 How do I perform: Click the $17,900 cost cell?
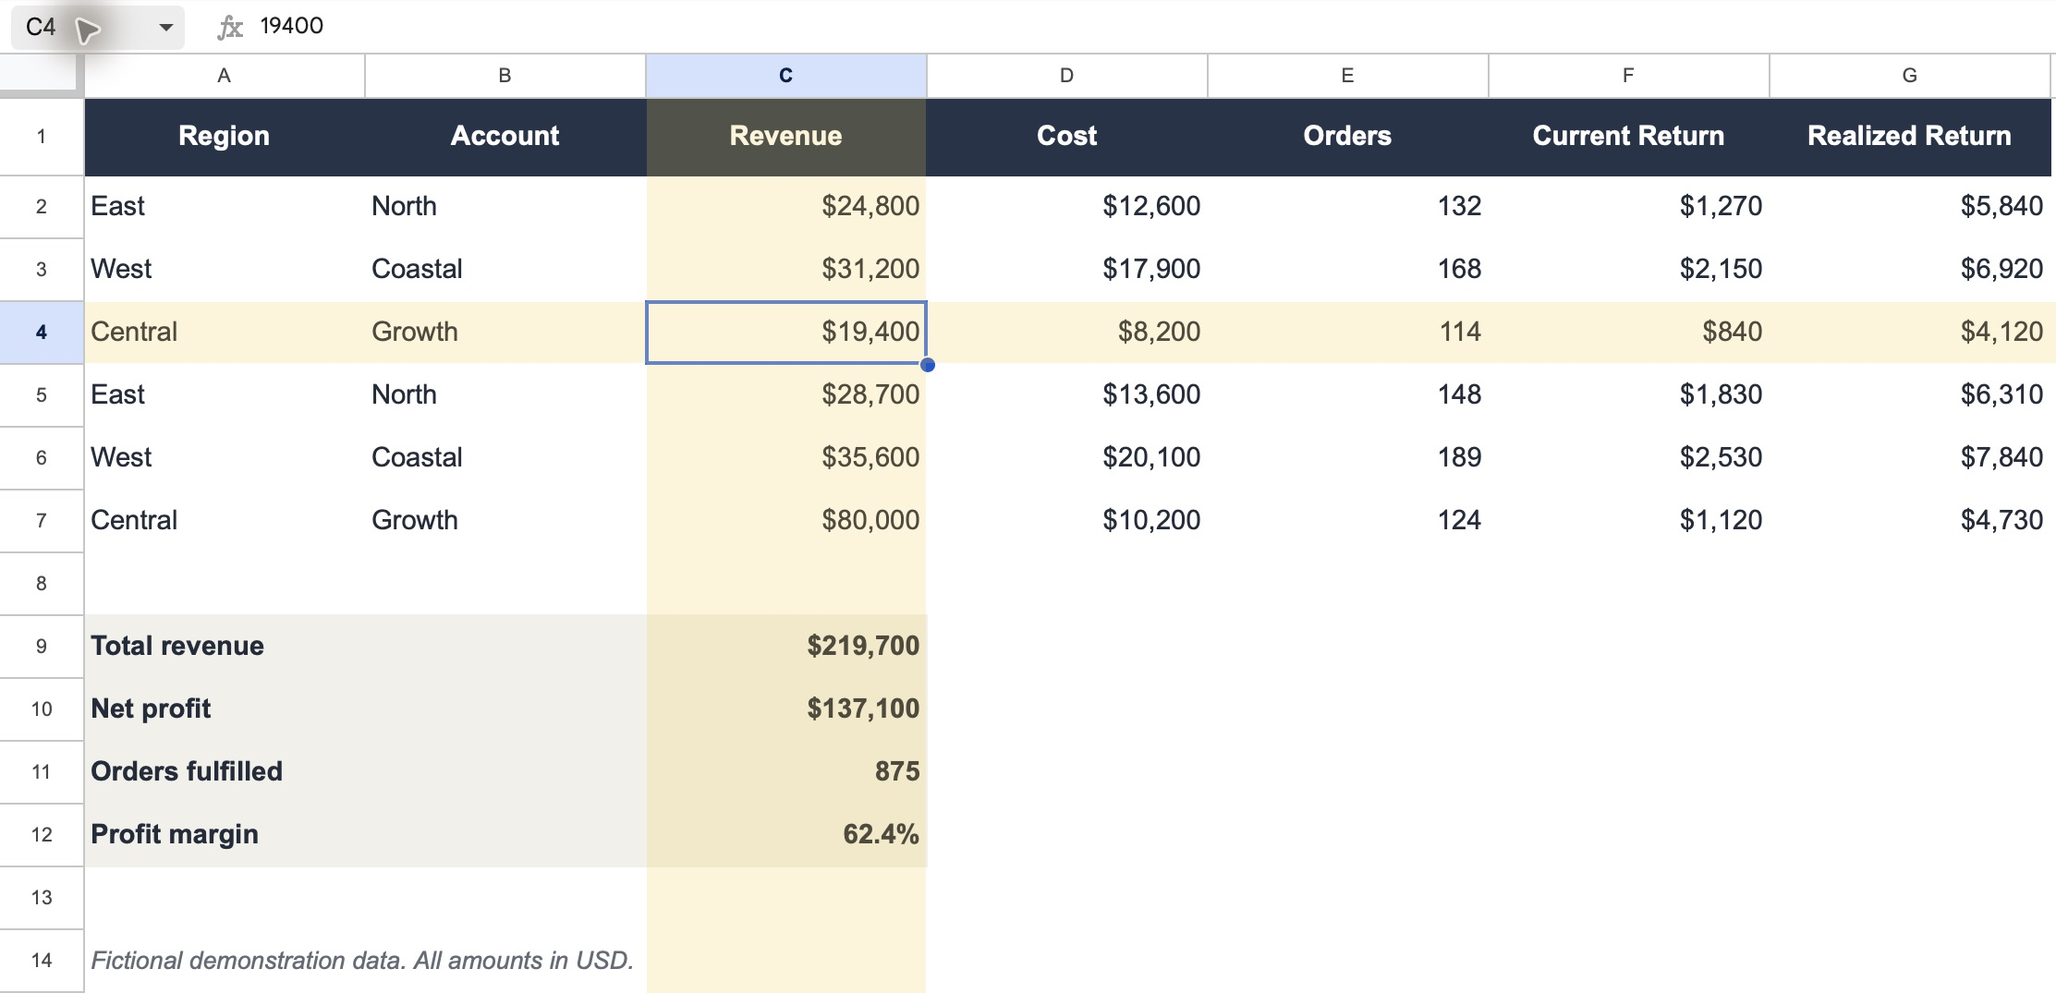[1067, 269]
